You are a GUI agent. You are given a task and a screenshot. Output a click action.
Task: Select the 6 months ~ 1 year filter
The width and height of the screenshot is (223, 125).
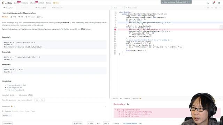18,111
